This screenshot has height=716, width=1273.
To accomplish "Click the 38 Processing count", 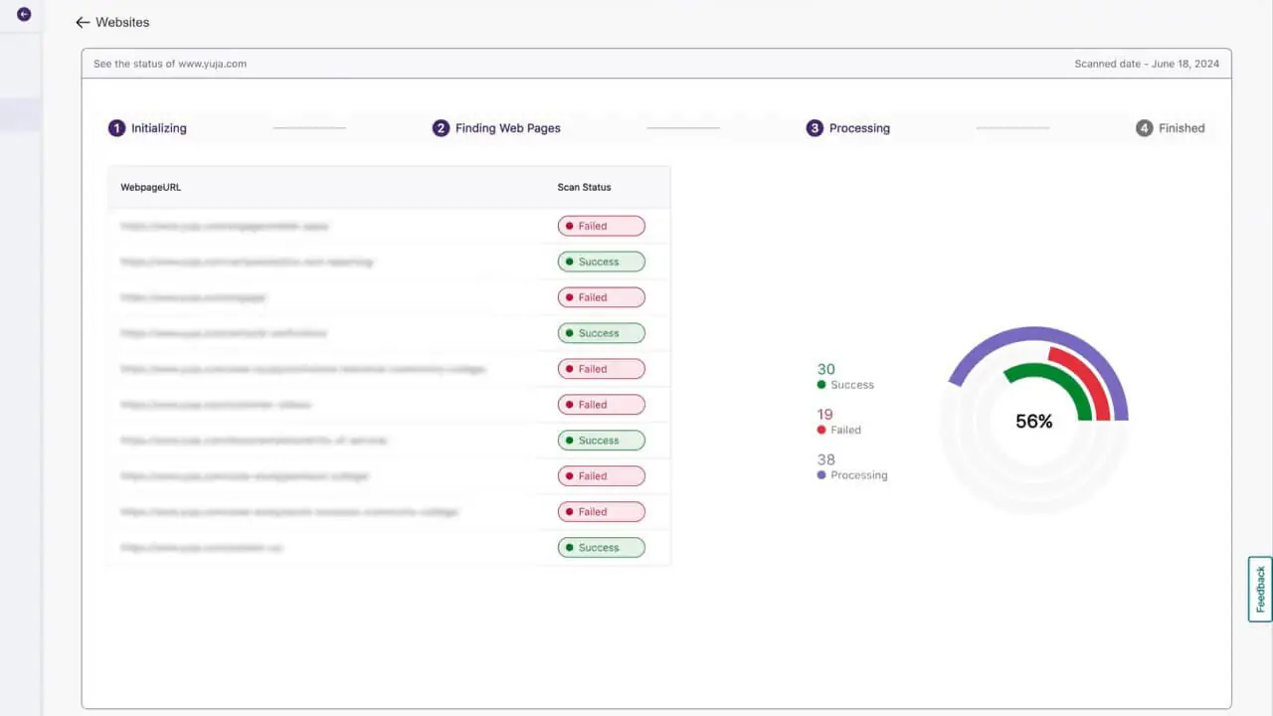I will pos(825,459).
